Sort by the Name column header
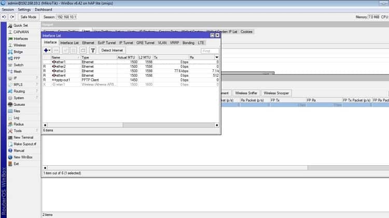Viewport: 389px width, 218px height. pyautogui.click(x=65, y=57)
